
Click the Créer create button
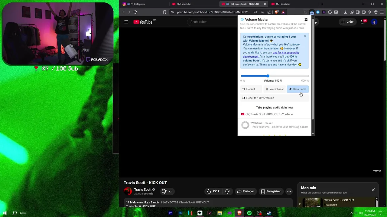pos(347,22)
